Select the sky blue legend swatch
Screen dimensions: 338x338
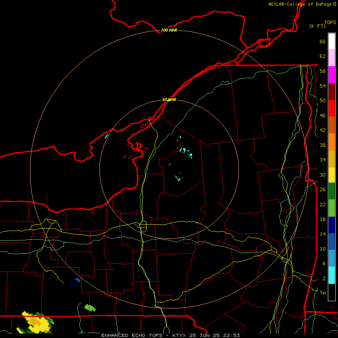click(x=332, y=258)
